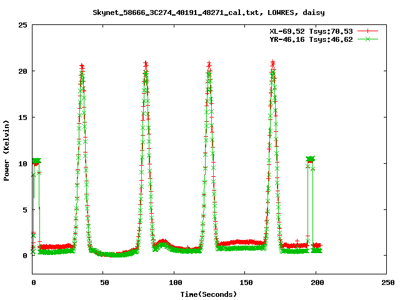400x300 pixels.
Task: Select the YR-46.16 Tsys:46.62 legend label
Action: pos(311,39)
